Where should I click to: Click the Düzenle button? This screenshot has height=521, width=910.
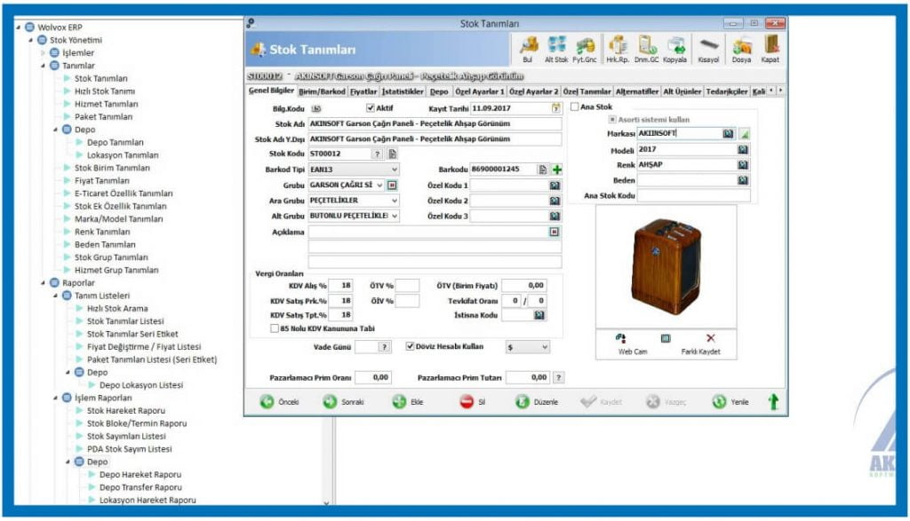(537, 401)
